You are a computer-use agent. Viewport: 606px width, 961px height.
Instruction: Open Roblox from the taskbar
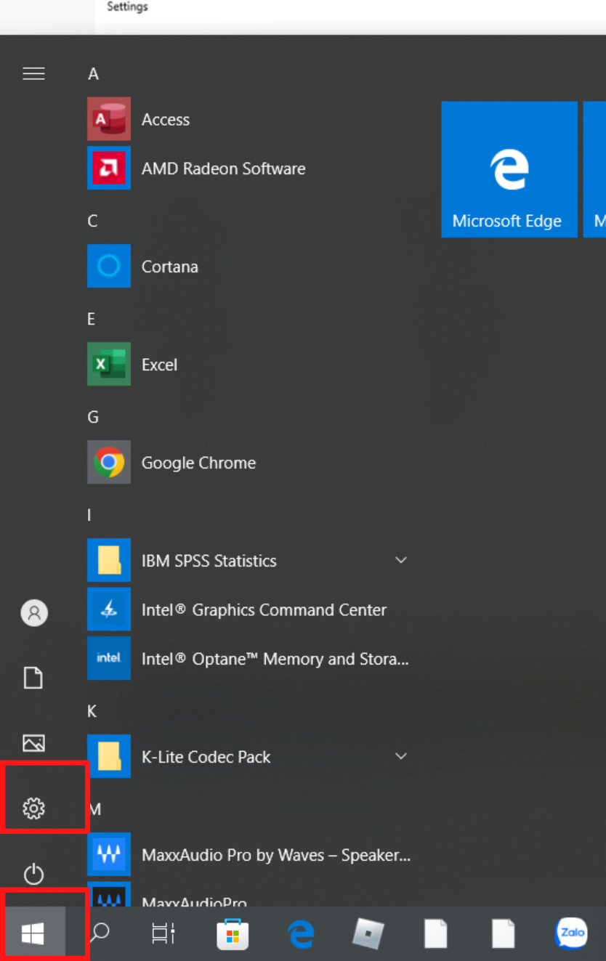(368, 933)
